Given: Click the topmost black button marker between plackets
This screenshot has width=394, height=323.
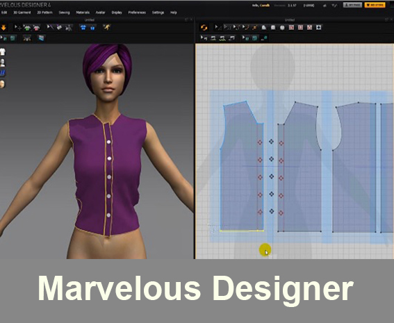Looking at the screenshot, I should pyautogui.click(x=271, y=142).
